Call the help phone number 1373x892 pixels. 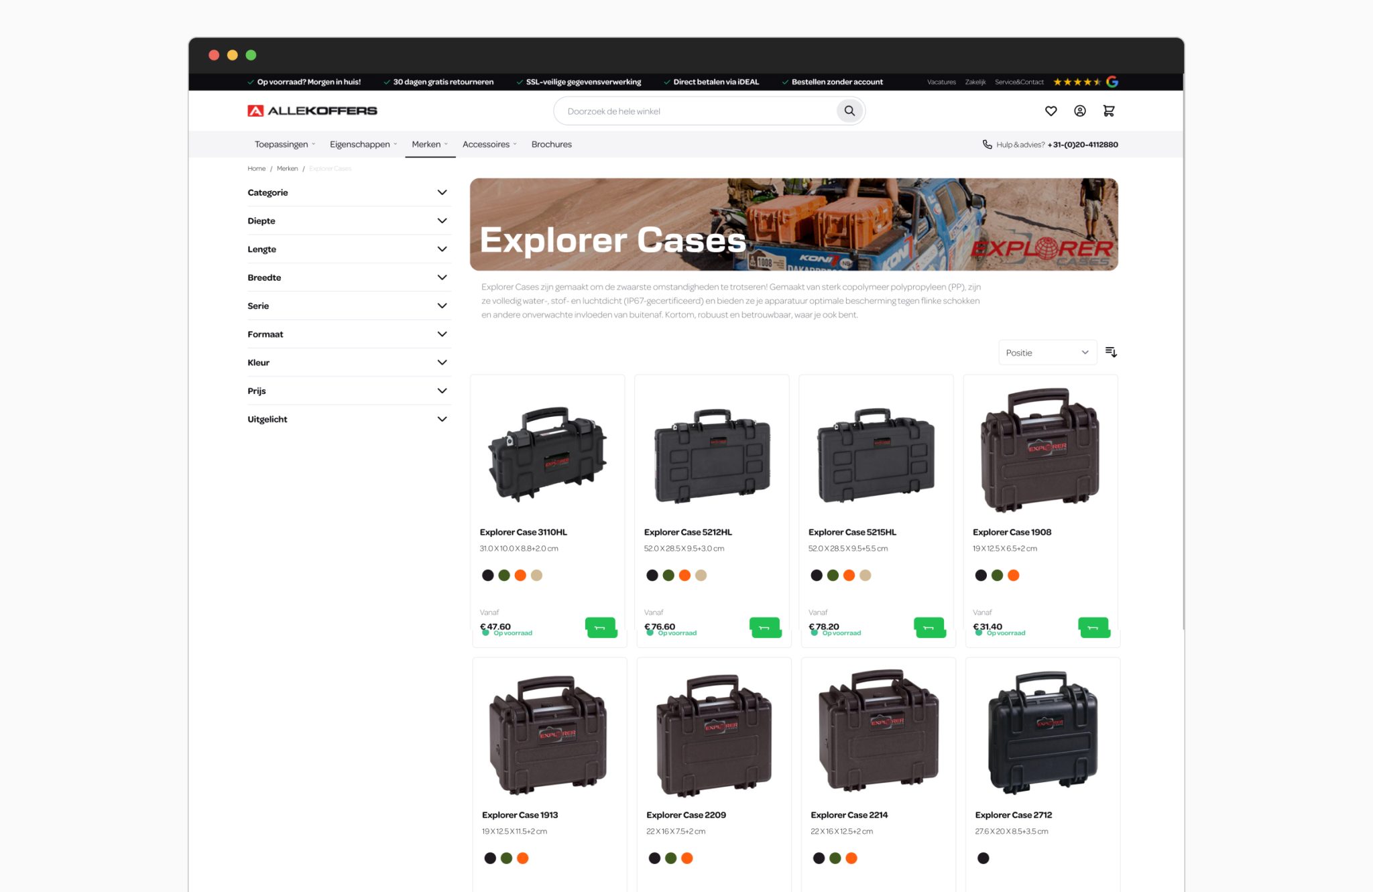tap(1083, 144)
